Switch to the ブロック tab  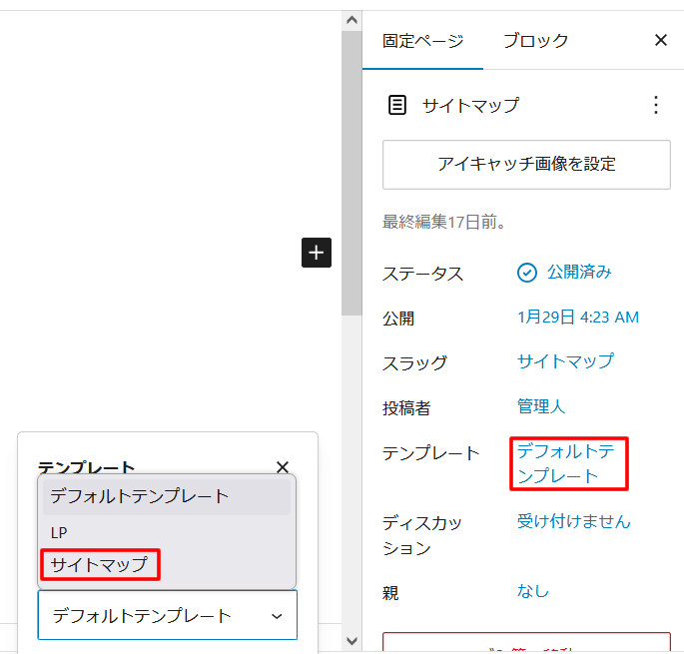pos(535,41)
